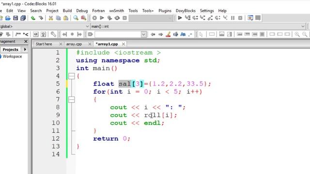Image resolution: width=310 pixels, height=174 pixels.
Task: Highlight occurrences with the marker icon
Action: click(x=168, y=34)
